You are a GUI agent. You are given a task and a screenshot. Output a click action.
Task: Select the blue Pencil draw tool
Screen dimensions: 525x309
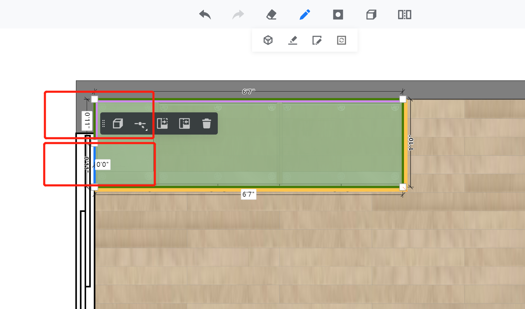pyautogui.click(x=305, y=15)
